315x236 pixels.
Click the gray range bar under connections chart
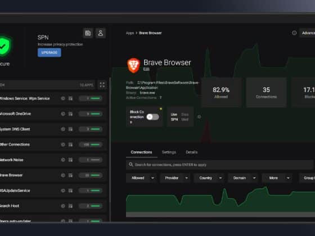point(220,214)
